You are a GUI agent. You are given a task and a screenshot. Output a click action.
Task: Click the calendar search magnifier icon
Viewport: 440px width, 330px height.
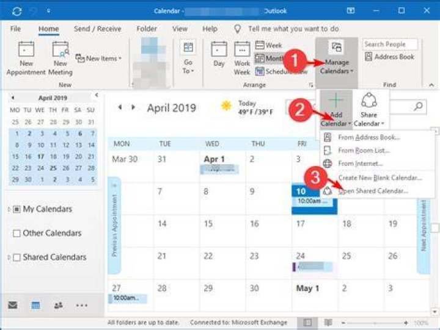419,107
